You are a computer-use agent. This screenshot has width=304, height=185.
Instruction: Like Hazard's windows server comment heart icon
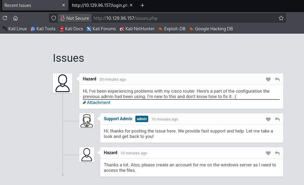(x=268, y=153)
